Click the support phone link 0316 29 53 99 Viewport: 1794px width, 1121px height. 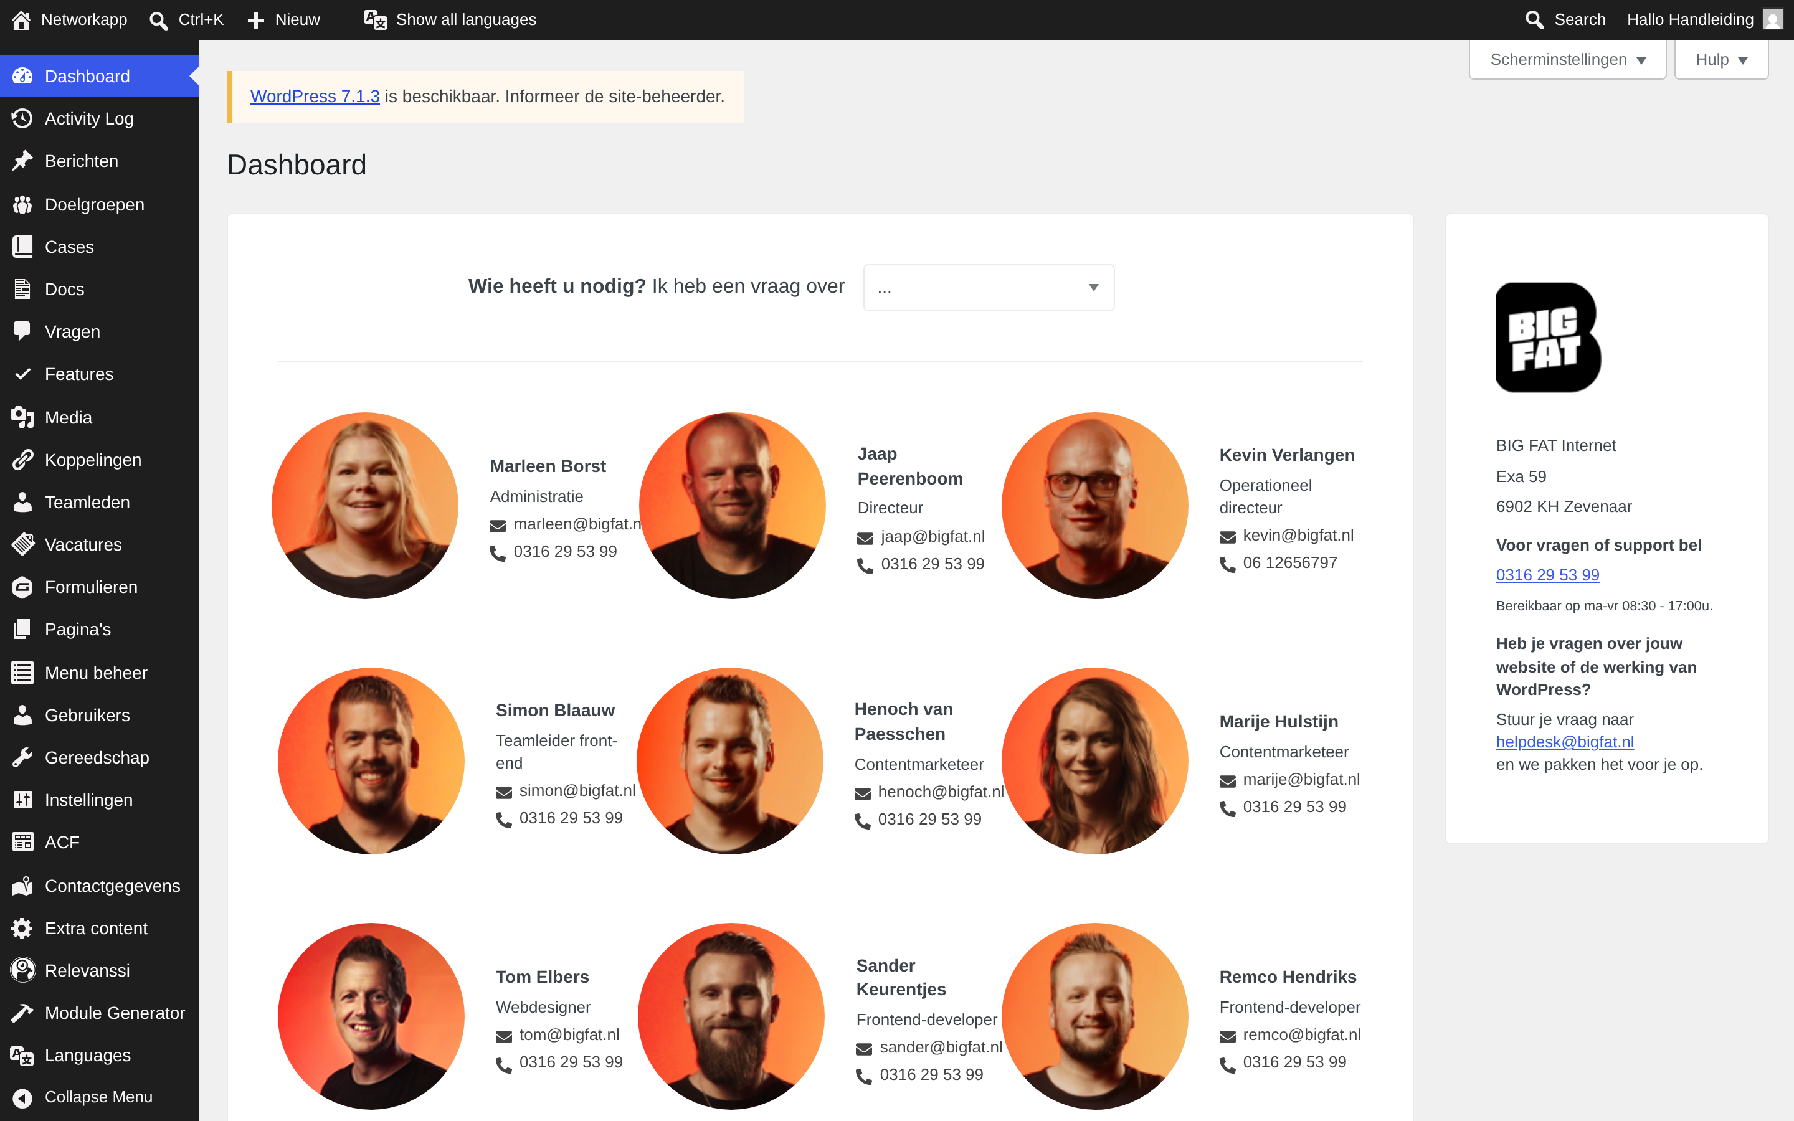(1547, 575)
